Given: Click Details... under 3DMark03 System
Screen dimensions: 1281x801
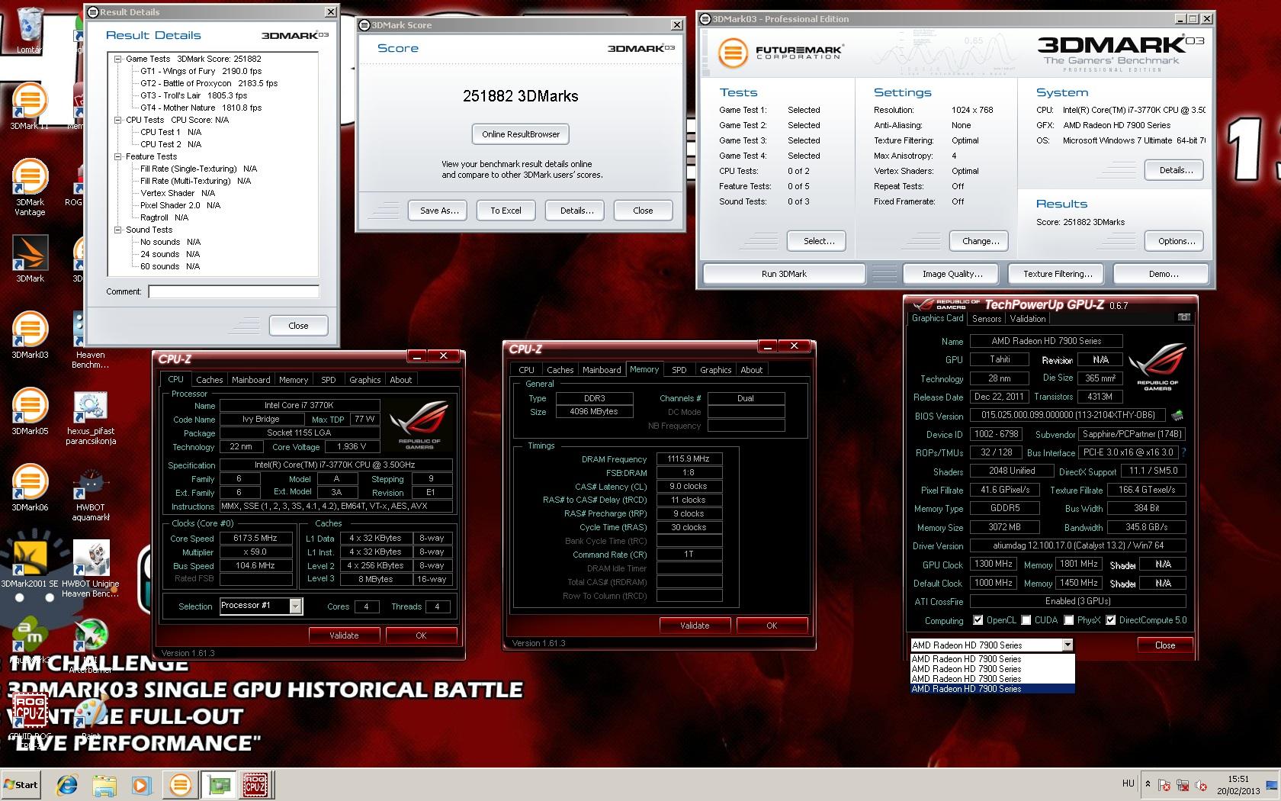Looking at the screenshot, I should tap(1176, 170).
